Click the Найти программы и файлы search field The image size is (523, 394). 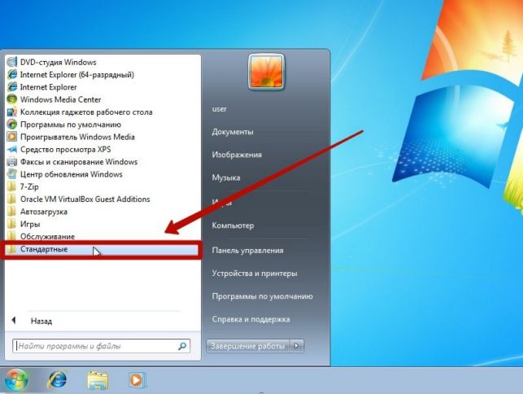(101, 346)
